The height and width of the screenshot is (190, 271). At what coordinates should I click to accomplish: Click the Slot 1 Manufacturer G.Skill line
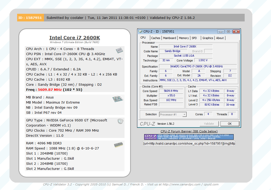click(x=50, y=158)
